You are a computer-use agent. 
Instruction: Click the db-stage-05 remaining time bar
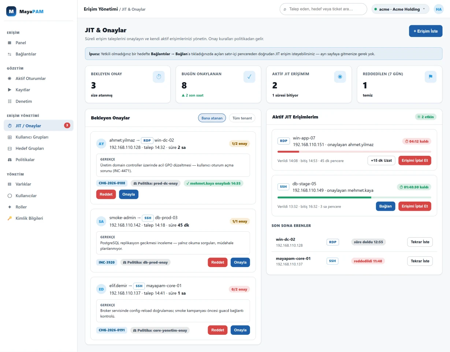click(x=354, y=197)
